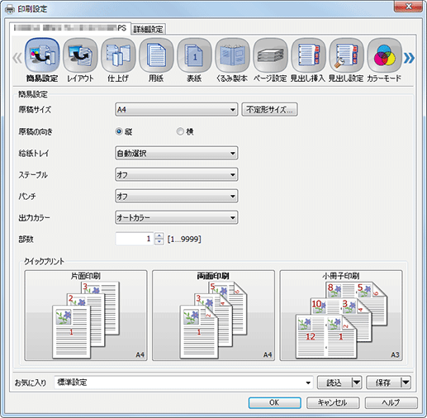Image resolution: width=427 pixels, height=418 pixels.
Task: Click the 読込 button
Action: pos(334,382)
